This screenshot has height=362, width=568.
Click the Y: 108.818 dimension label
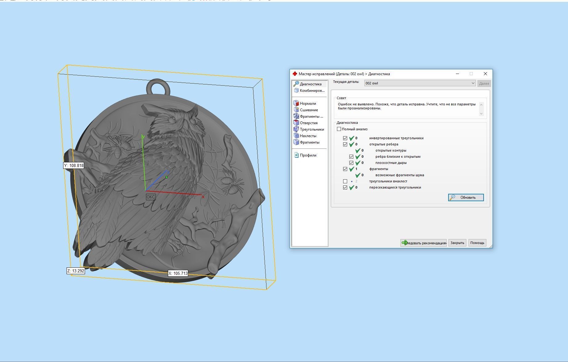74,165
